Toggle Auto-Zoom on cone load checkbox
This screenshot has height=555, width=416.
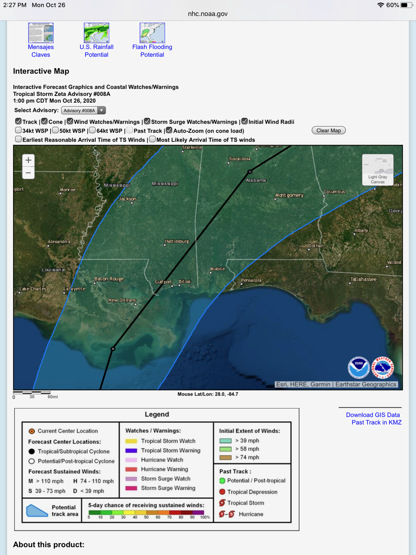(169, 130)
